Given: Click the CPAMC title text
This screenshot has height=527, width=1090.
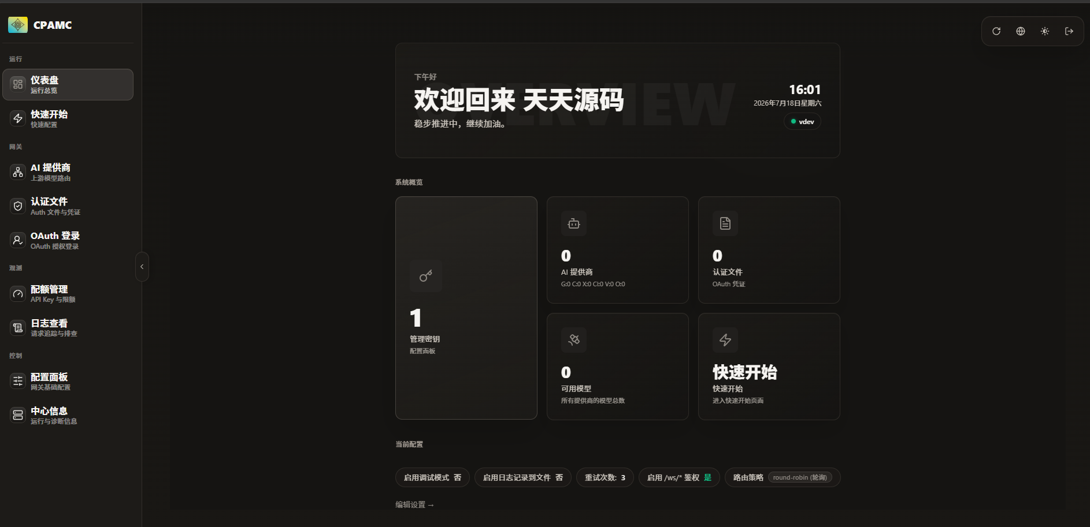Looking at the screenshot, I should pos(53,25).
